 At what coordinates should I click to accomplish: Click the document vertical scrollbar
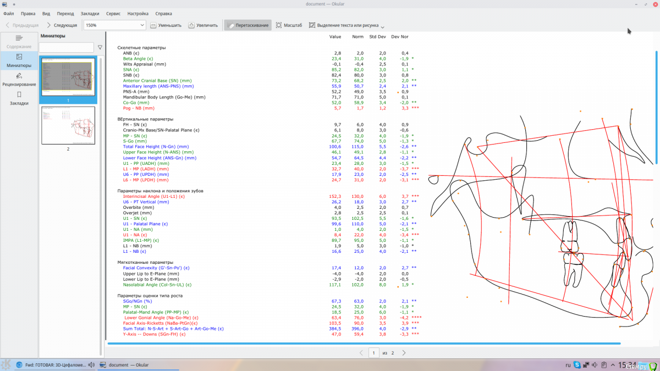pos(656,107)
